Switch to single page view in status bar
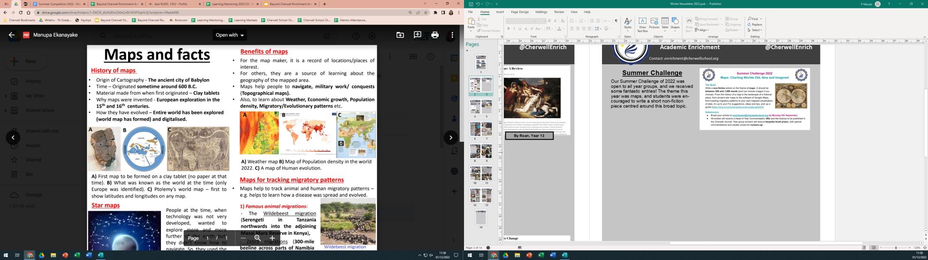This screenshot has width=928, height=260. (864, 248)
